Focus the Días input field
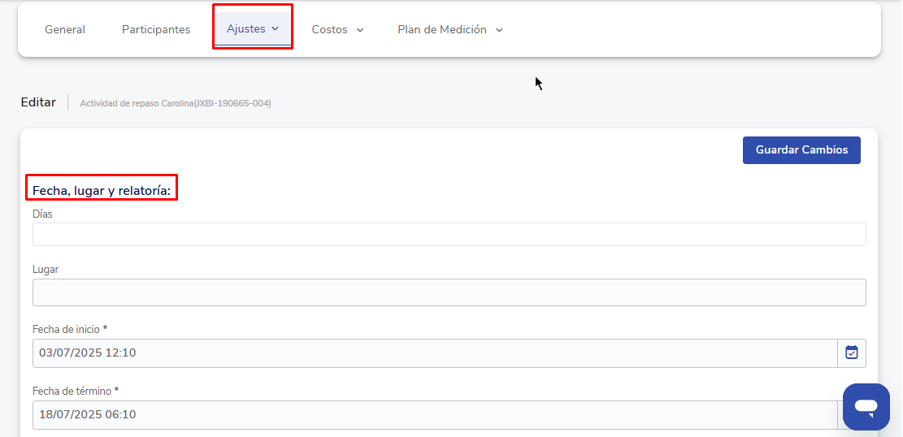Viewport: 903px width, 437px height. (x=449, y=234)
